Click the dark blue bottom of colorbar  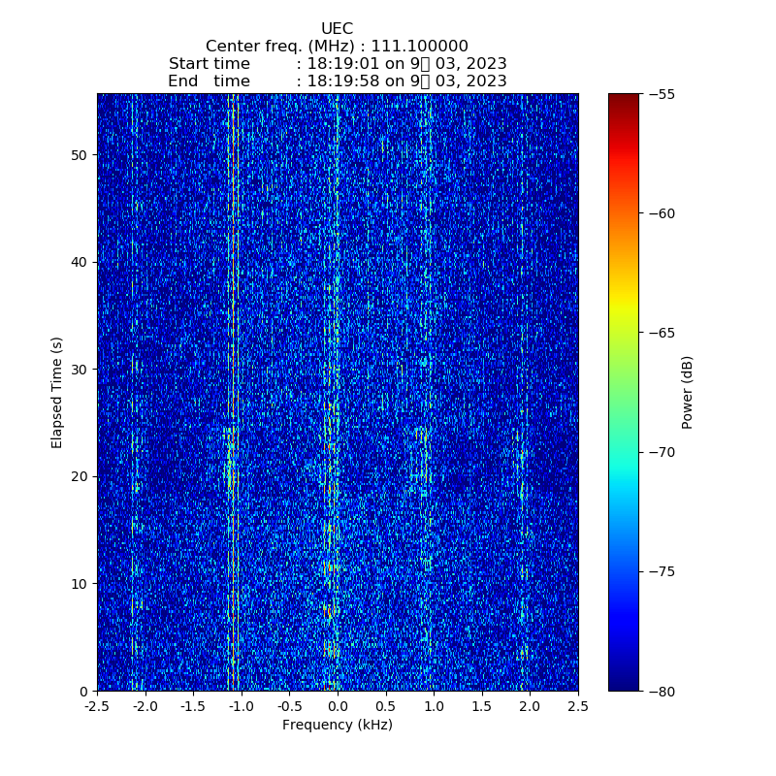[x=624, y=683]
